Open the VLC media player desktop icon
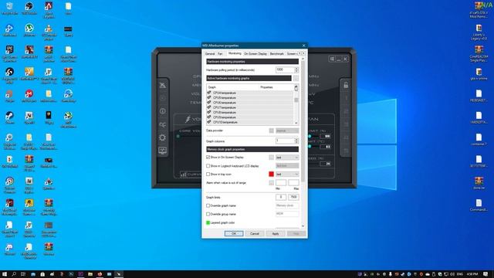Screen dimensions: 494x278 coord(49,32)
